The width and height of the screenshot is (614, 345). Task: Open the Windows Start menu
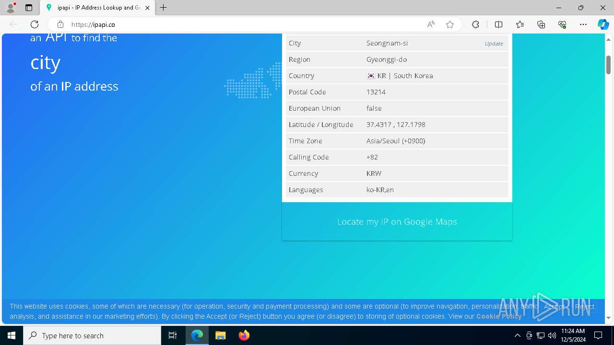pyautogui.click(x=12, y=335)
